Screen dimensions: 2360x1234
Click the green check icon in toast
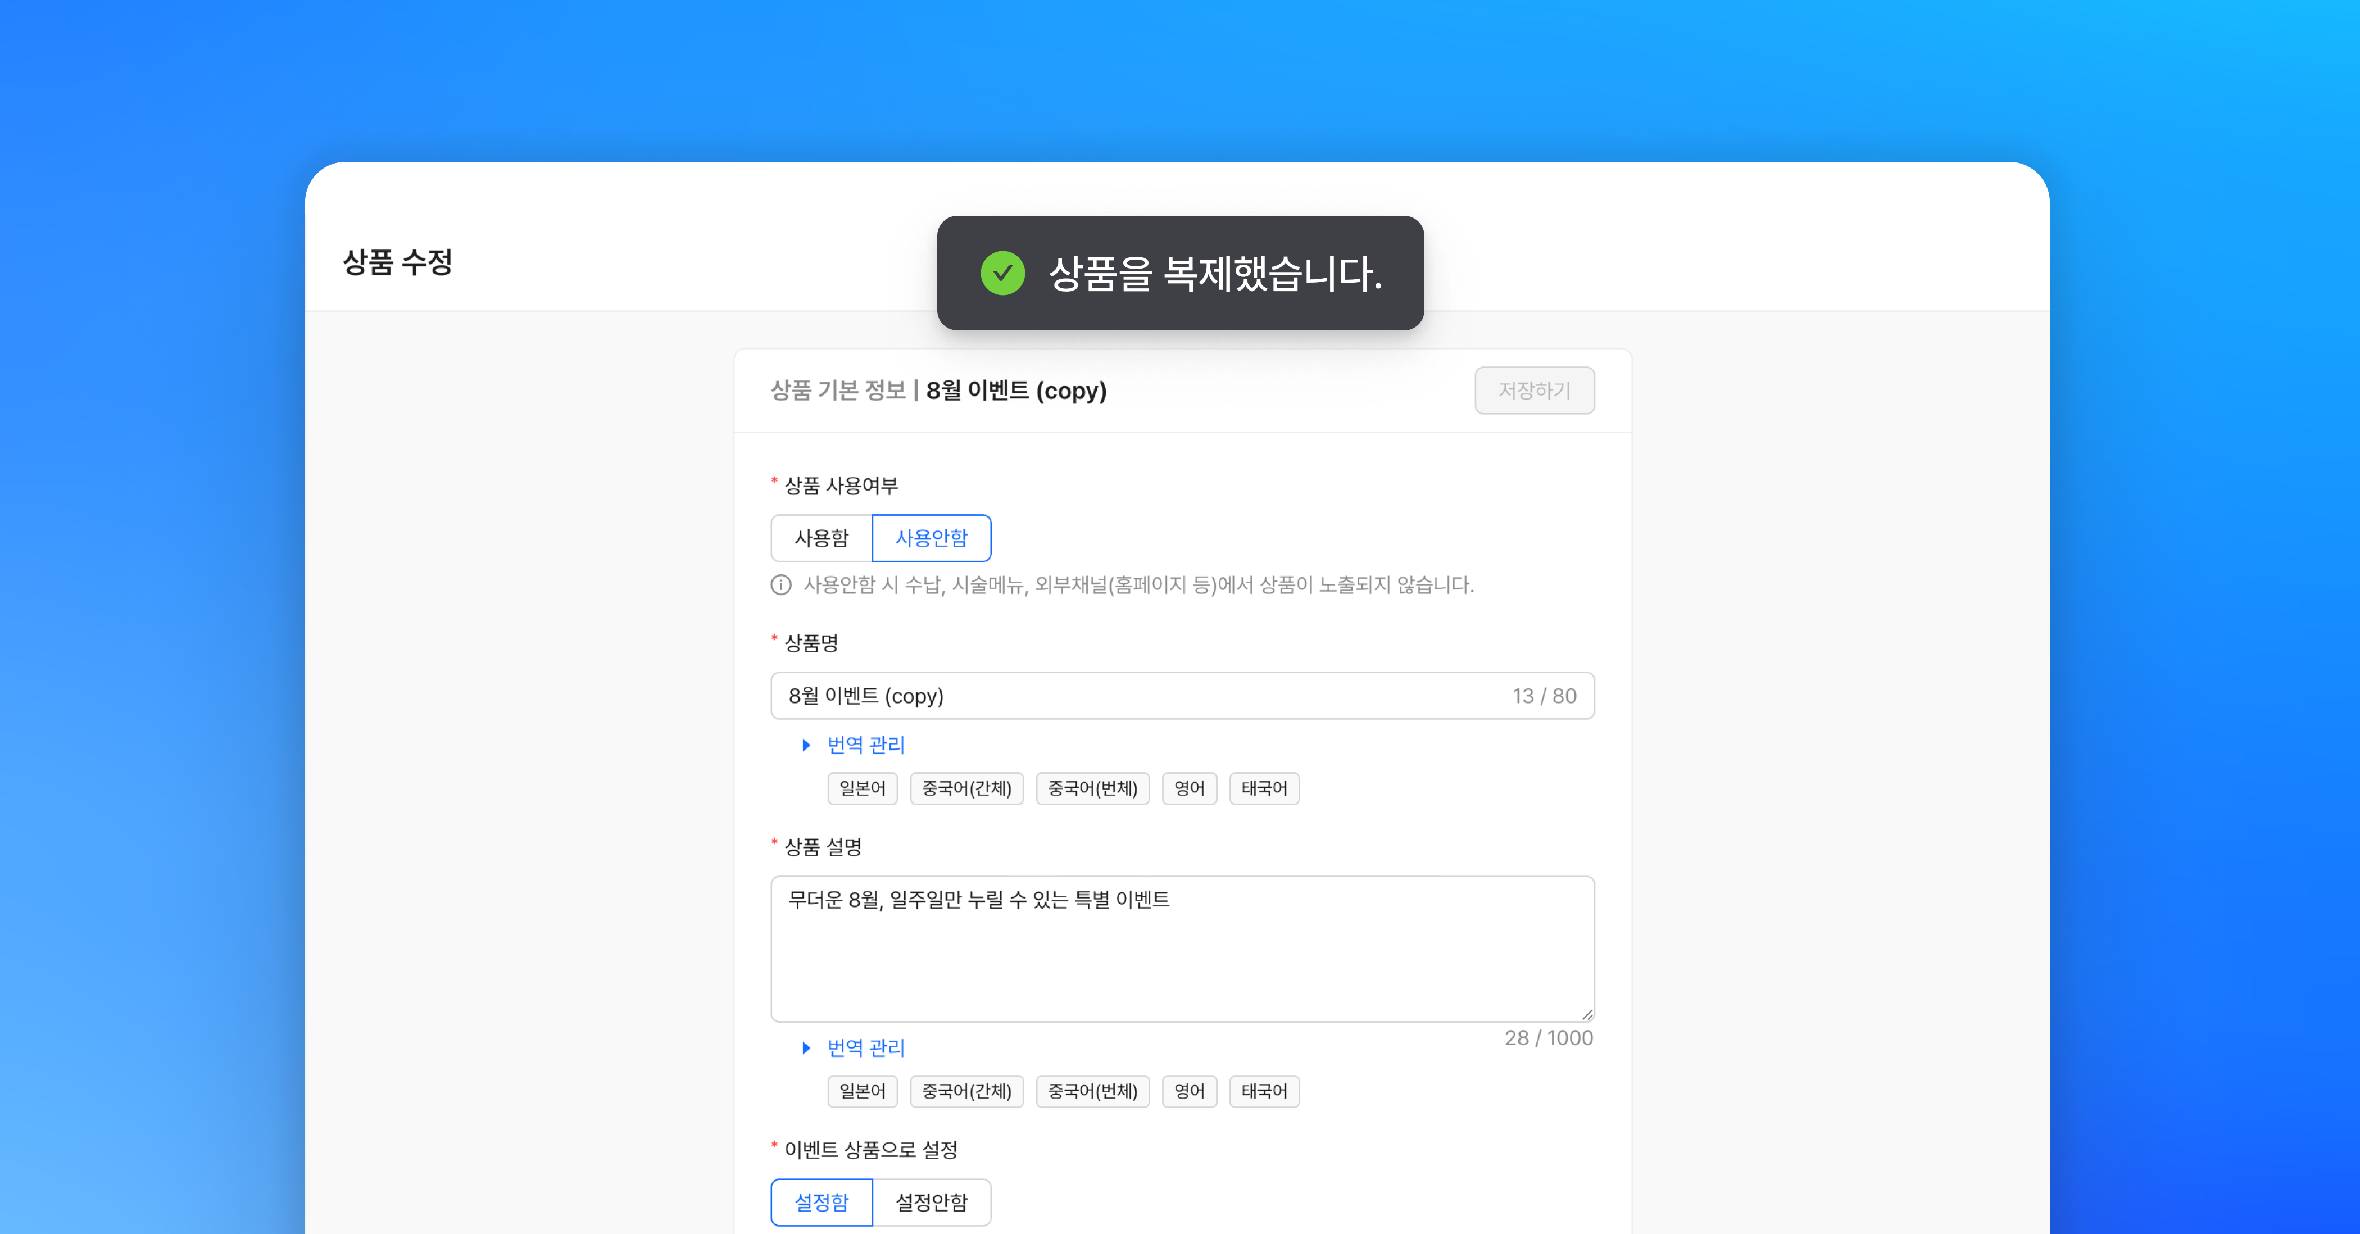pos(1002,273)
